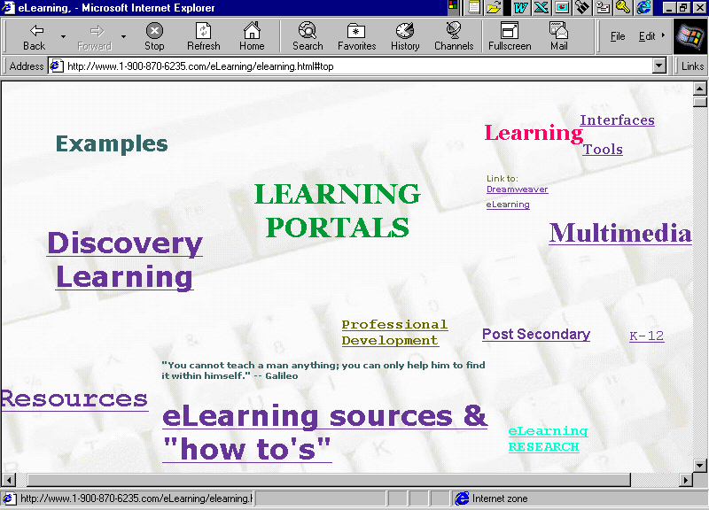The height and width of the screenshot is (510, 709).
Task: Open the Channels bar
Action: tap(454, 37)
